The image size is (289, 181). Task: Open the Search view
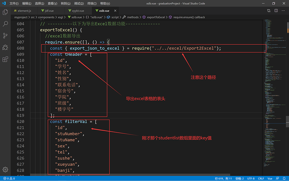[x=5, y=24]
